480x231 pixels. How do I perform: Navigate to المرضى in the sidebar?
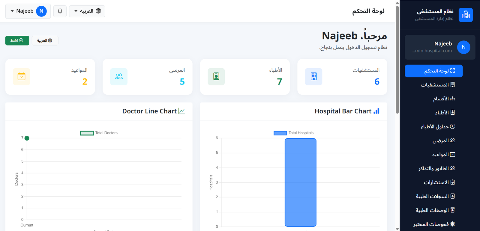(433, 141)
